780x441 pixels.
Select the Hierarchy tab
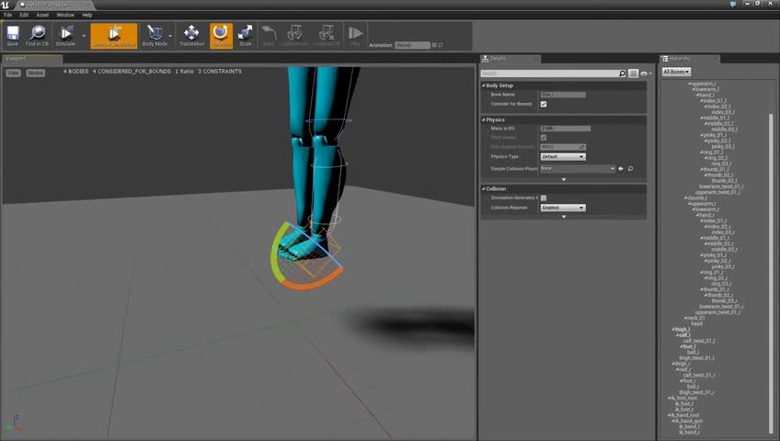point(689,59)
